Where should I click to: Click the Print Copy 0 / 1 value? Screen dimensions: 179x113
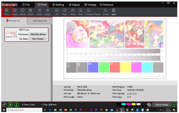click(129, 97)
